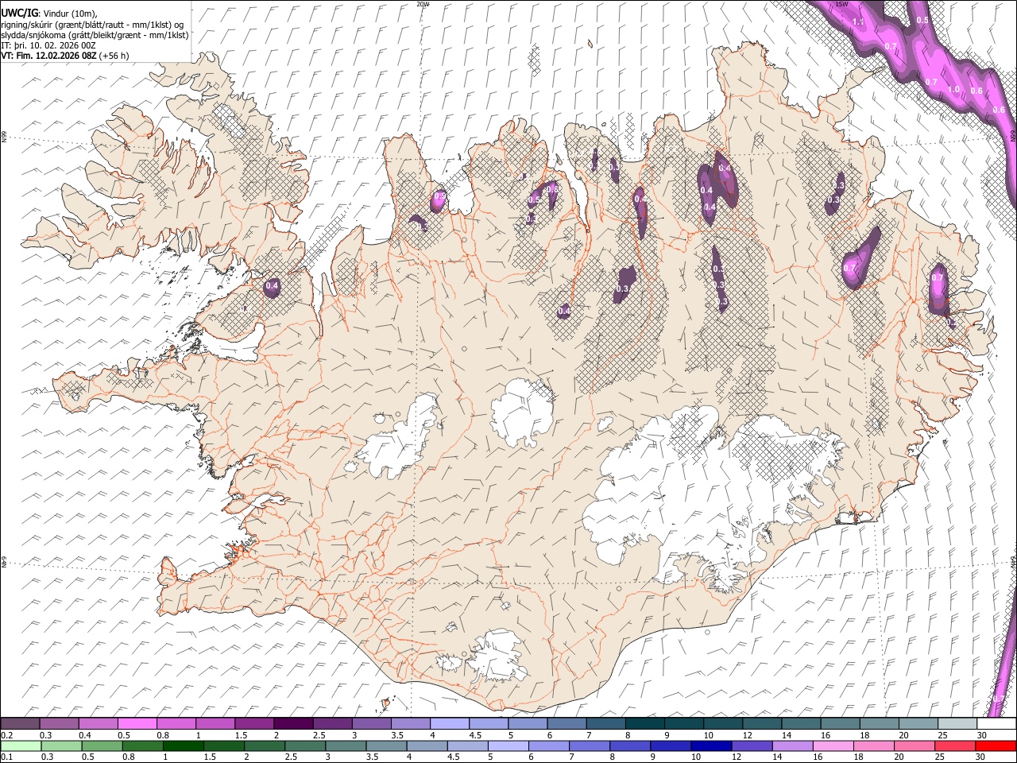
Task: Click the bottom-row legend label '0.8'
Action: 128,757
